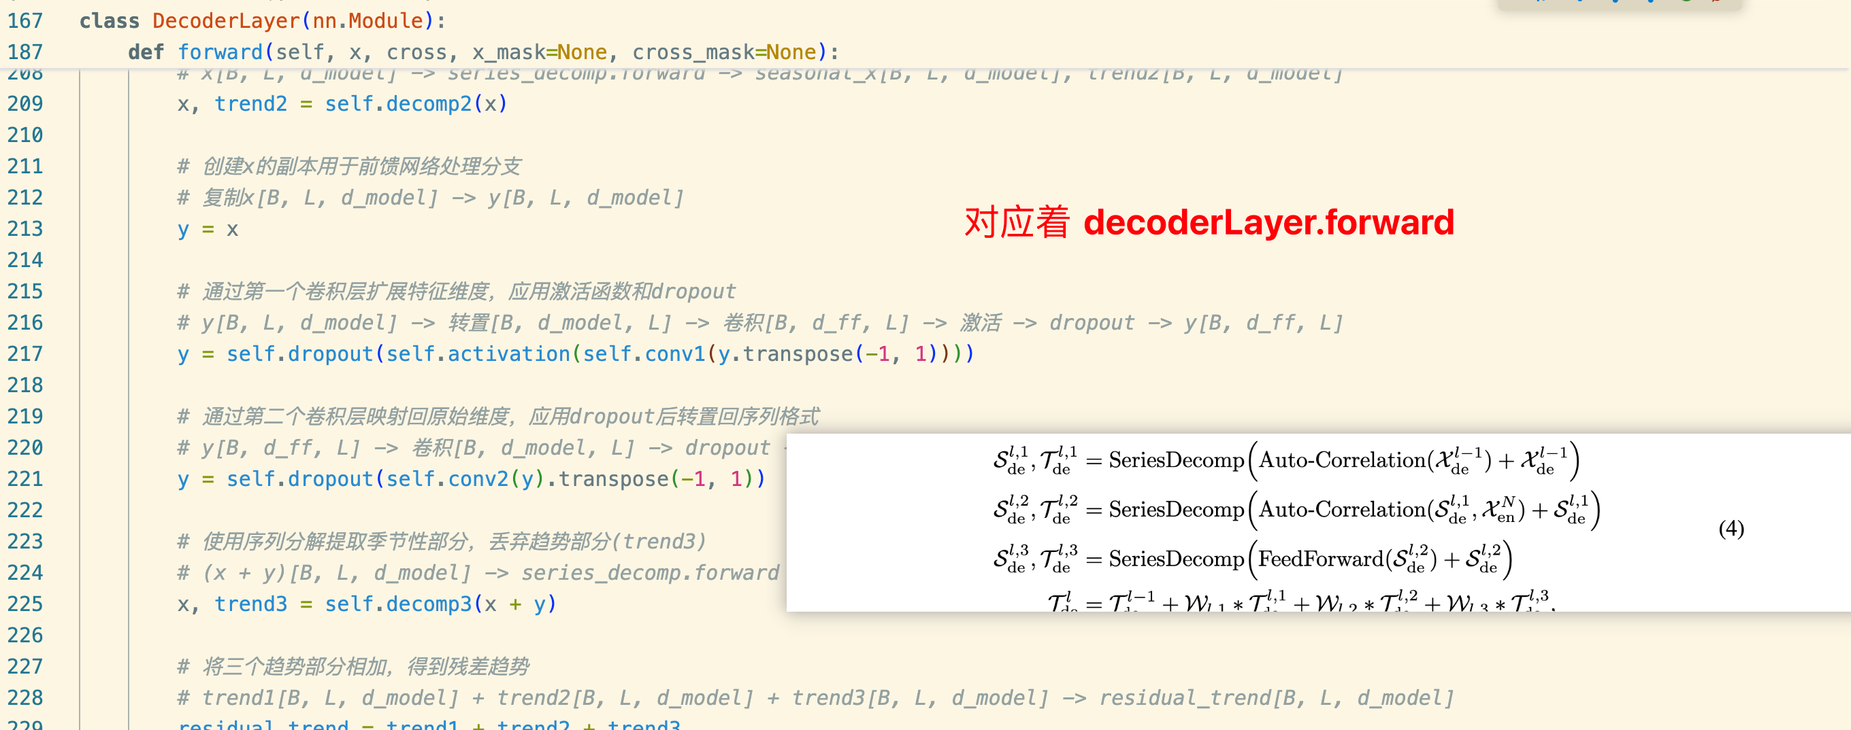Viewport: 1851px width, 730px height.
Task: Click self.decomp3 call on line 225
Action: (x=398, y=604)
